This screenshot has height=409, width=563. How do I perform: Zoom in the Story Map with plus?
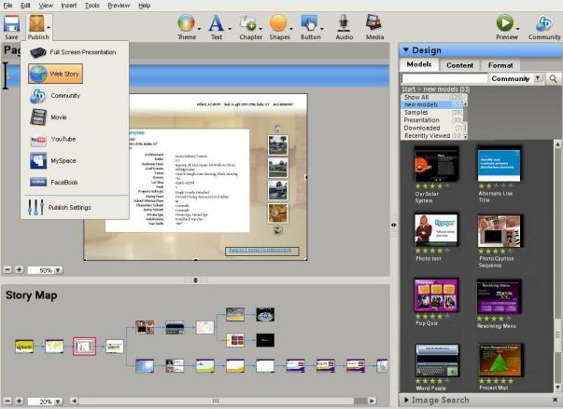[19, 402]
